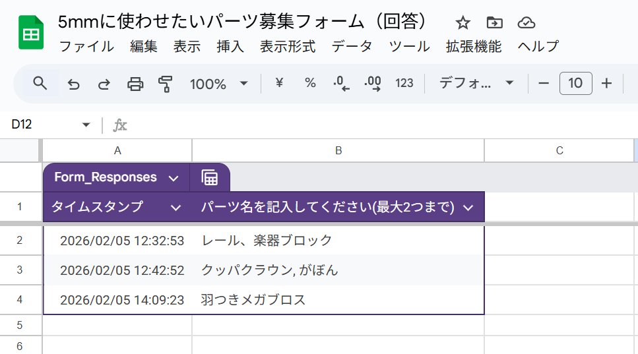
Task: Select row 5 header
Action: 20,325
